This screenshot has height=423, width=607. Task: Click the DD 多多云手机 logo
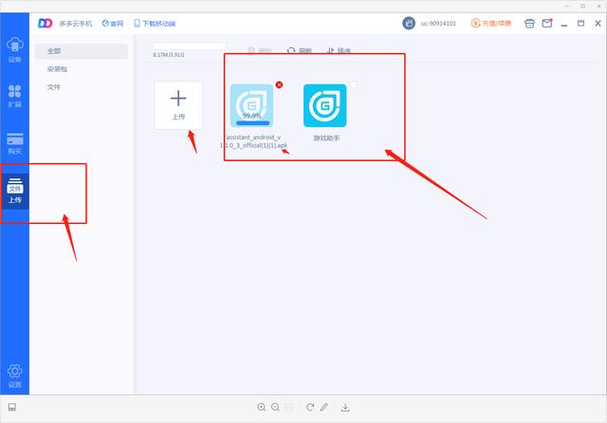coord(65,24)
